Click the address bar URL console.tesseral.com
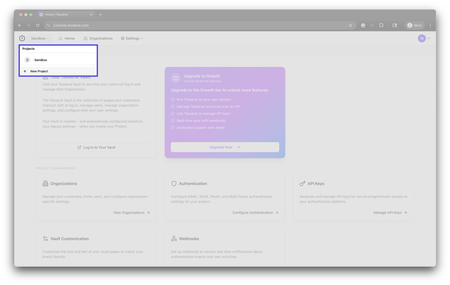The width and height of the screenshot is (450, 285). pos(71,25)
